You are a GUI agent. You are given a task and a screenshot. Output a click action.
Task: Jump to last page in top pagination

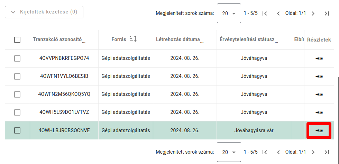pyautogui.click(x=327, y=13)
